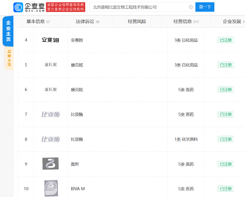The image size is (245, 197).
Task: Click 已注册 status badge in row 8
Action: click(x=225, y=139)
